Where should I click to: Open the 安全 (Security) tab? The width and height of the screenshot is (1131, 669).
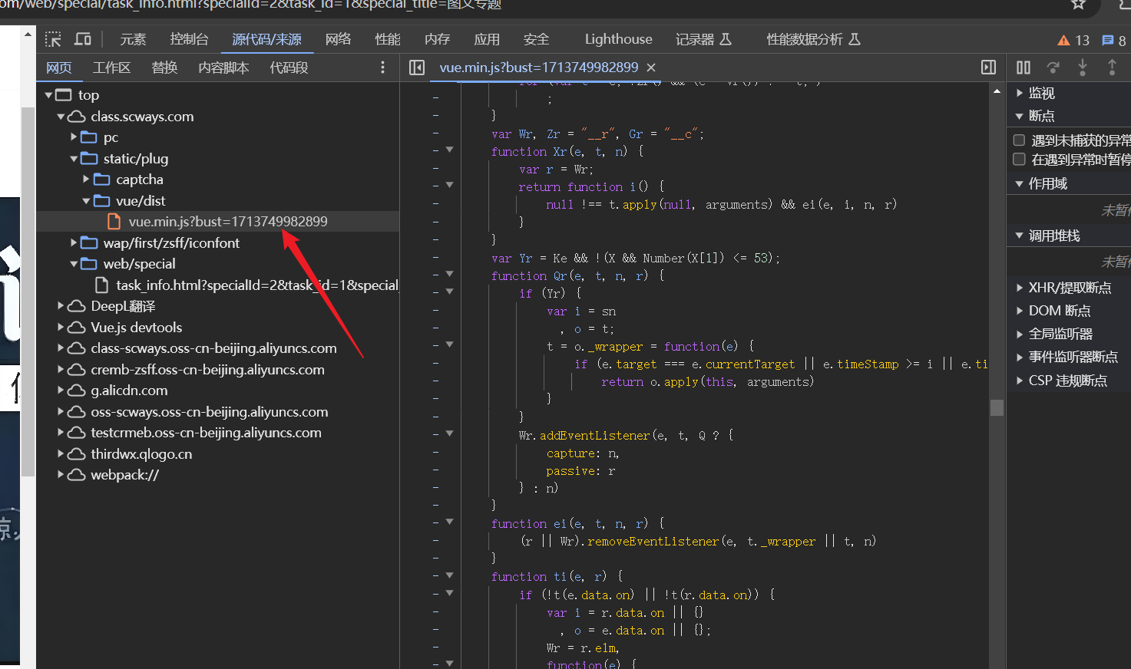(536, 39)
